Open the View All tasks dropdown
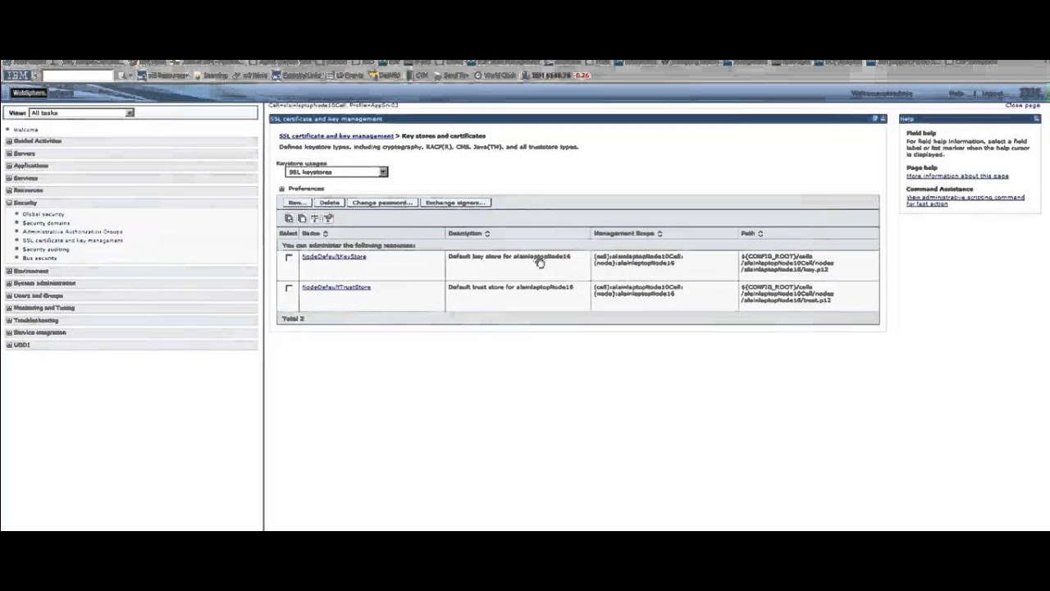 coord(81,112)
